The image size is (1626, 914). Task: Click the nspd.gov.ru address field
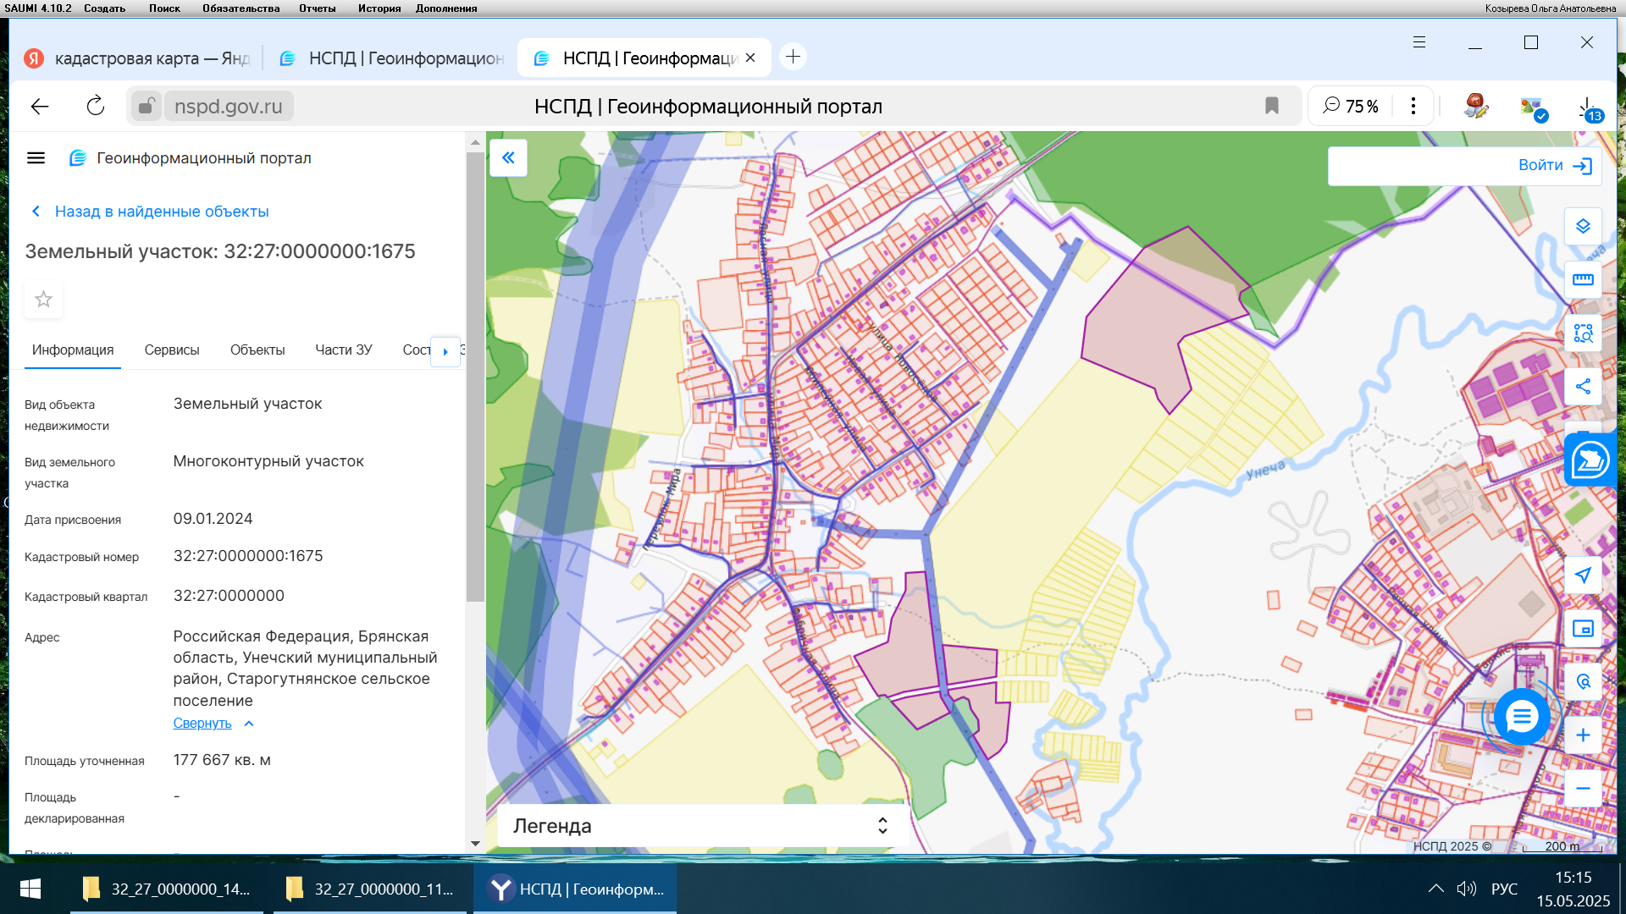tap(229, 106)
